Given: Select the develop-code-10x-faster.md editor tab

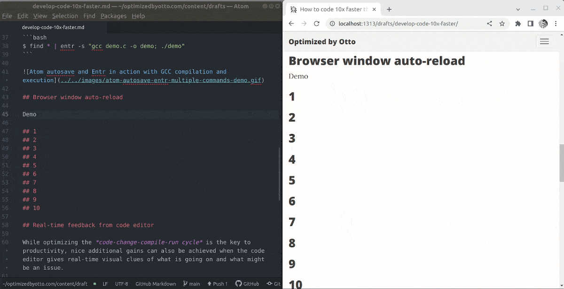Looking at the screenshot, I should coord(53,27).
